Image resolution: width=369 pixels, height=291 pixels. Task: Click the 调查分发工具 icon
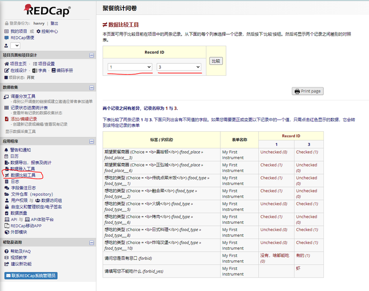click(6, 96)
